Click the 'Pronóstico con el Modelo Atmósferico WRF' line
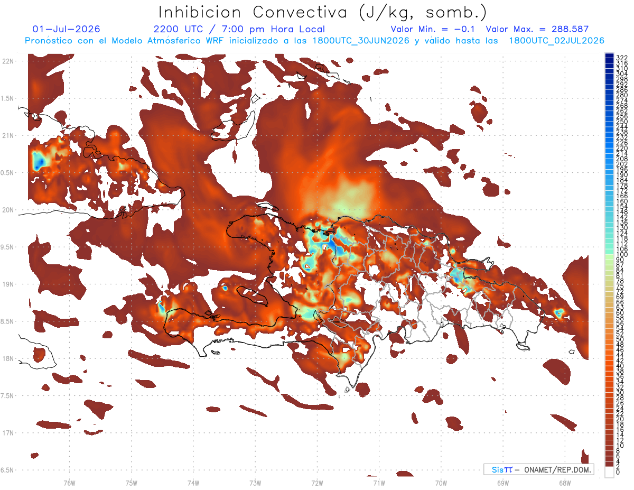634x490 pixels. 314,41
